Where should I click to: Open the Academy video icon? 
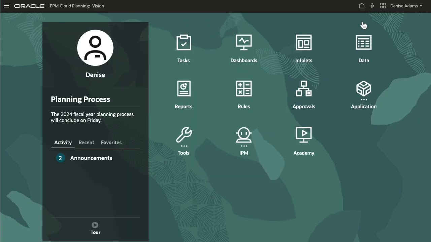click(x=304, y=135)
